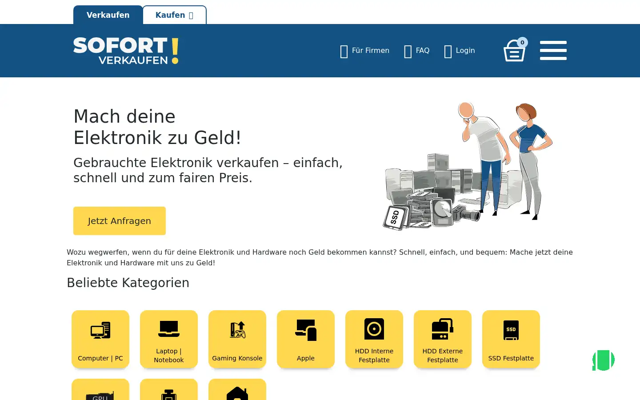640x400 pixels.
Task: Click the Beliebte Kategorien heading
Action: (128, 283)
